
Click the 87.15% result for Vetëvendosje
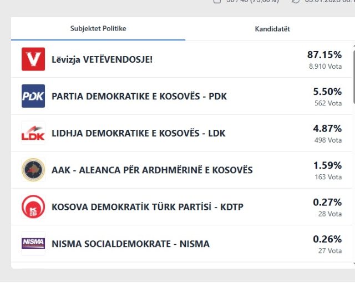pos(324,55)
